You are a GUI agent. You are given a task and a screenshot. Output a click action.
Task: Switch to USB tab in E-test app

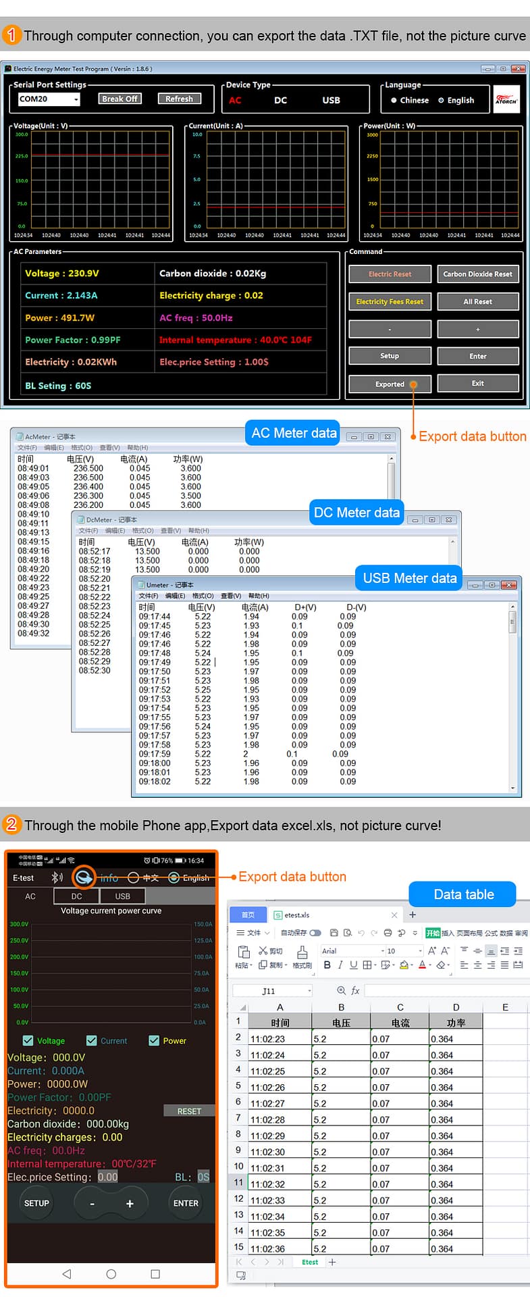(123, 896)
